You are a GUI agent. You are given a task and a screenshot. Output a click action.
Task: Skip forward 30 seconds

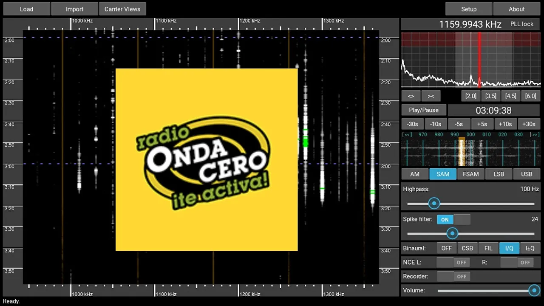[529, 124]
